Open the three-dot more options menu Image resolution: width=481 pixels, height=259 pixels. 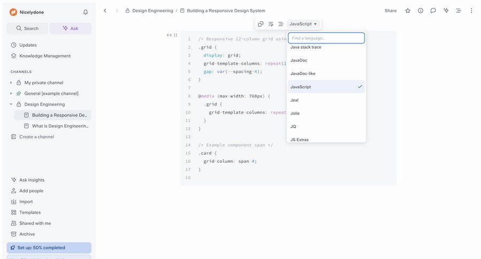pyautogui.click(x=471, y=11)
